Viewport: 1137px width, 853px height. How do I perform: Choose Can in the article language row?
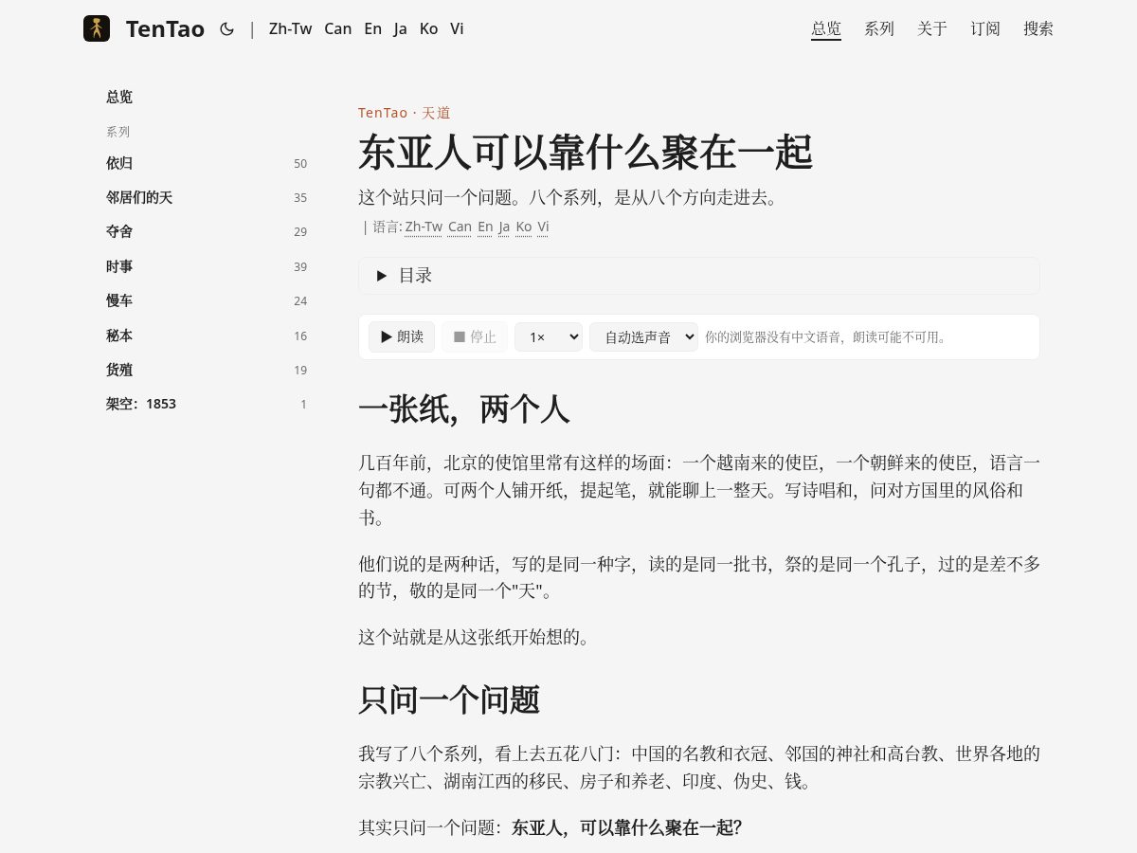click(460, 227)
